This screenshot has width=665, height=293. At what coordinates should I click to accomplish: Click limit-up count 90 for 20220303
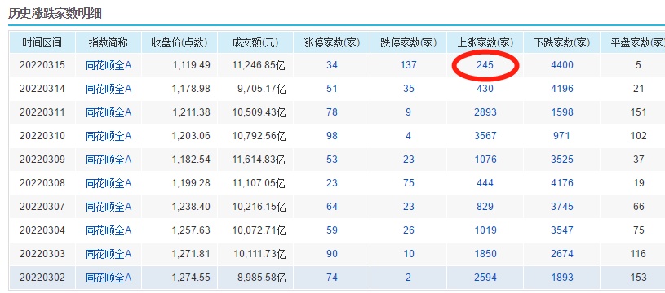point(332,254)
